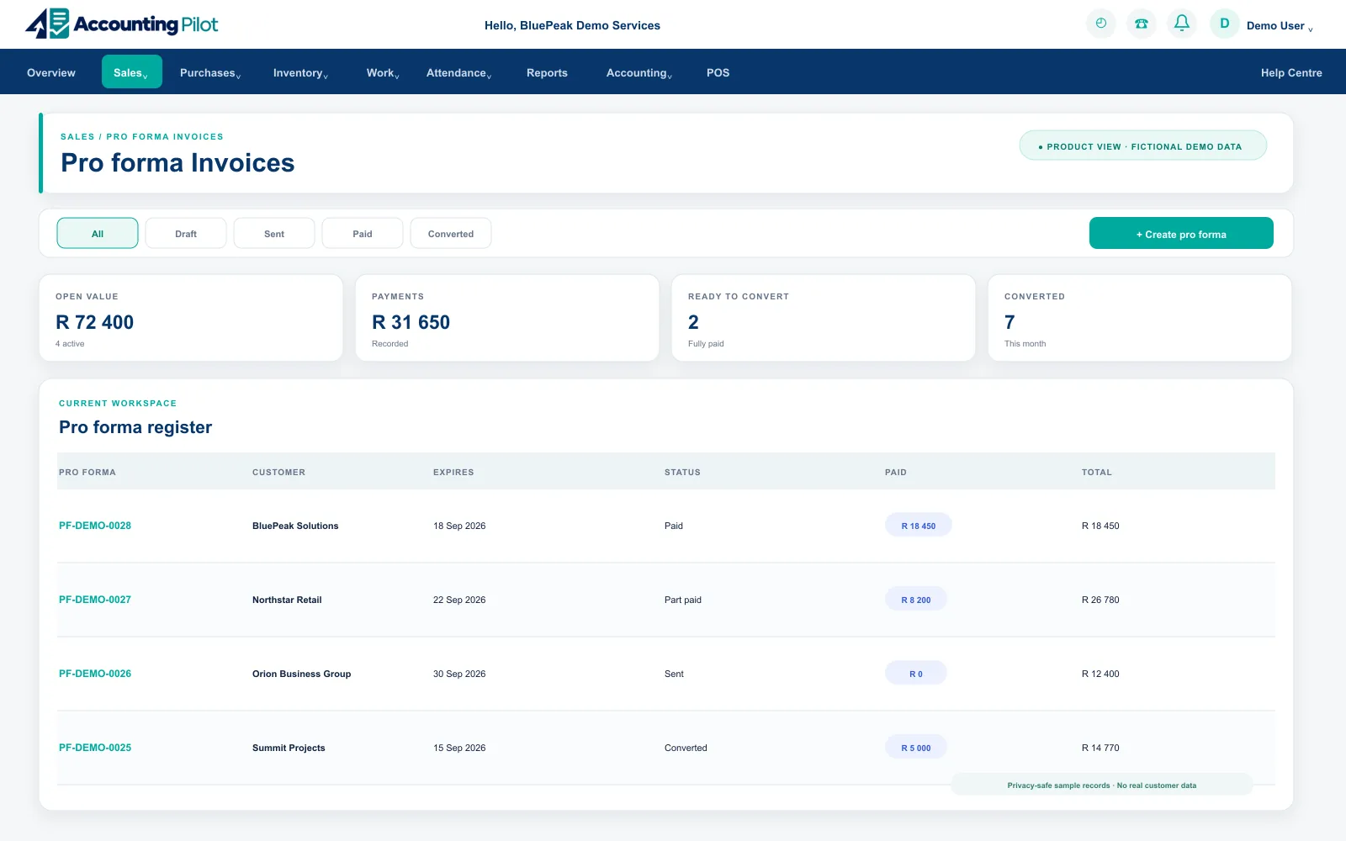Click the 18 Sep 2026 expiry date

pyautogui.click(x=459, y=526)
